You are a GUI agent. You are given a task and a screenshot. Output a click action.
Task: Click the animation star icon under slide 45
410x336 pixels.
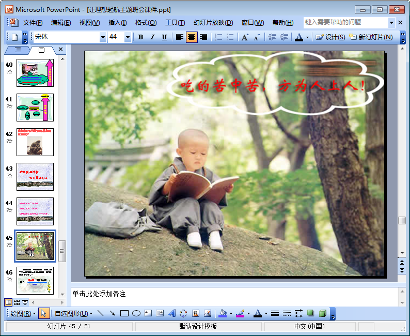point(9,245)
